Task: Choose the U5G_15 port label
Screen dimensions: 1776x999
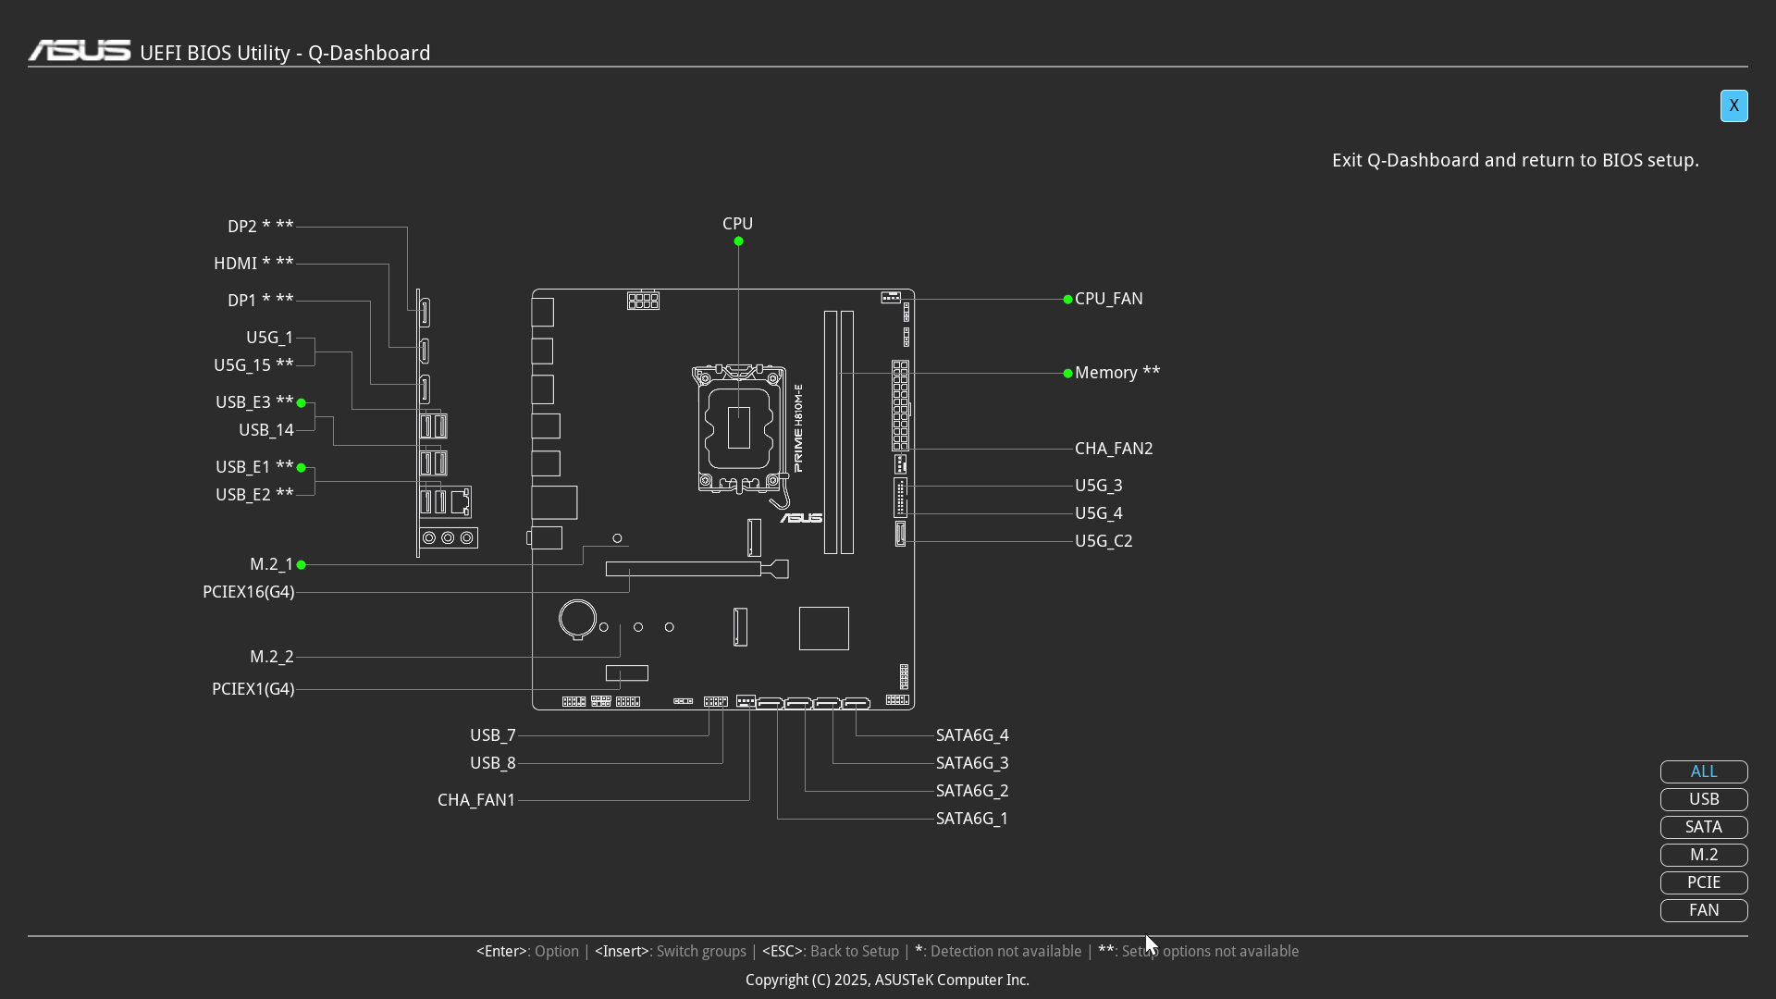Action: 253,365
